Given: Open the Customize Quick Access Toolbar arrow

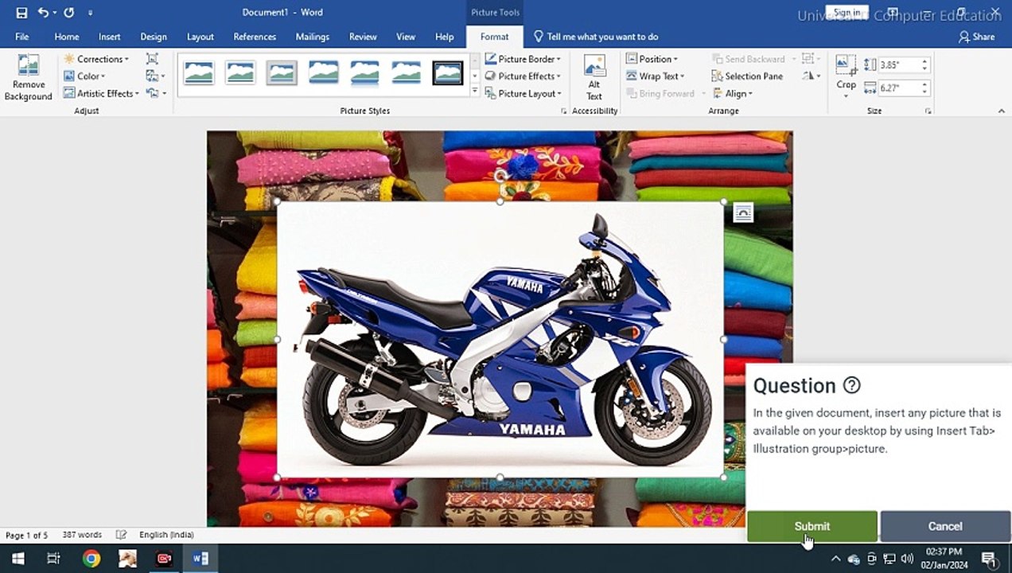Looking at the screenshot, I should 90,13.
